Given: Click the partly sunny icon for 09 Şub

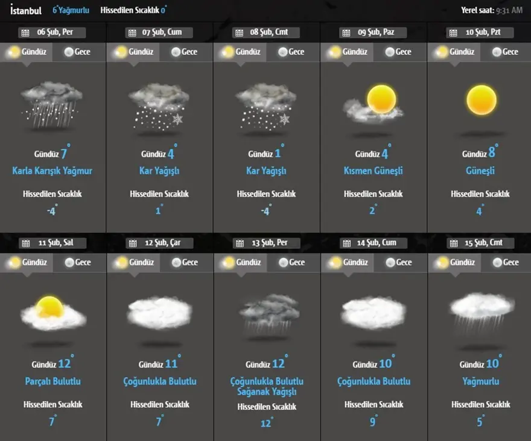Looking at the screenshot, I should click(374, 102).
